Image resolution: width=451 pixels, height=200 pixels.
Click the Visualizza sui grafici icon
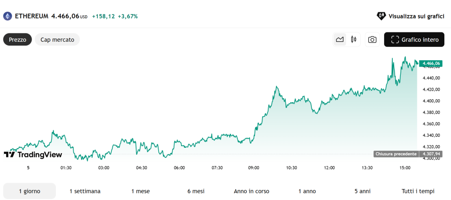[x=381, y=16]
